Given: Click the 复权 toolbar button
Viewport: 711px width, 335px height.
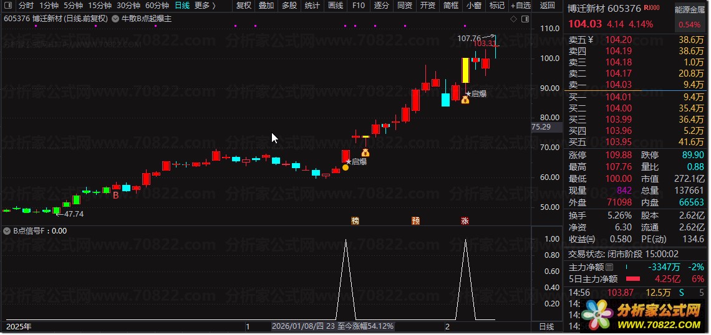Looking at the screenshot, I should (x=243, y=6).
